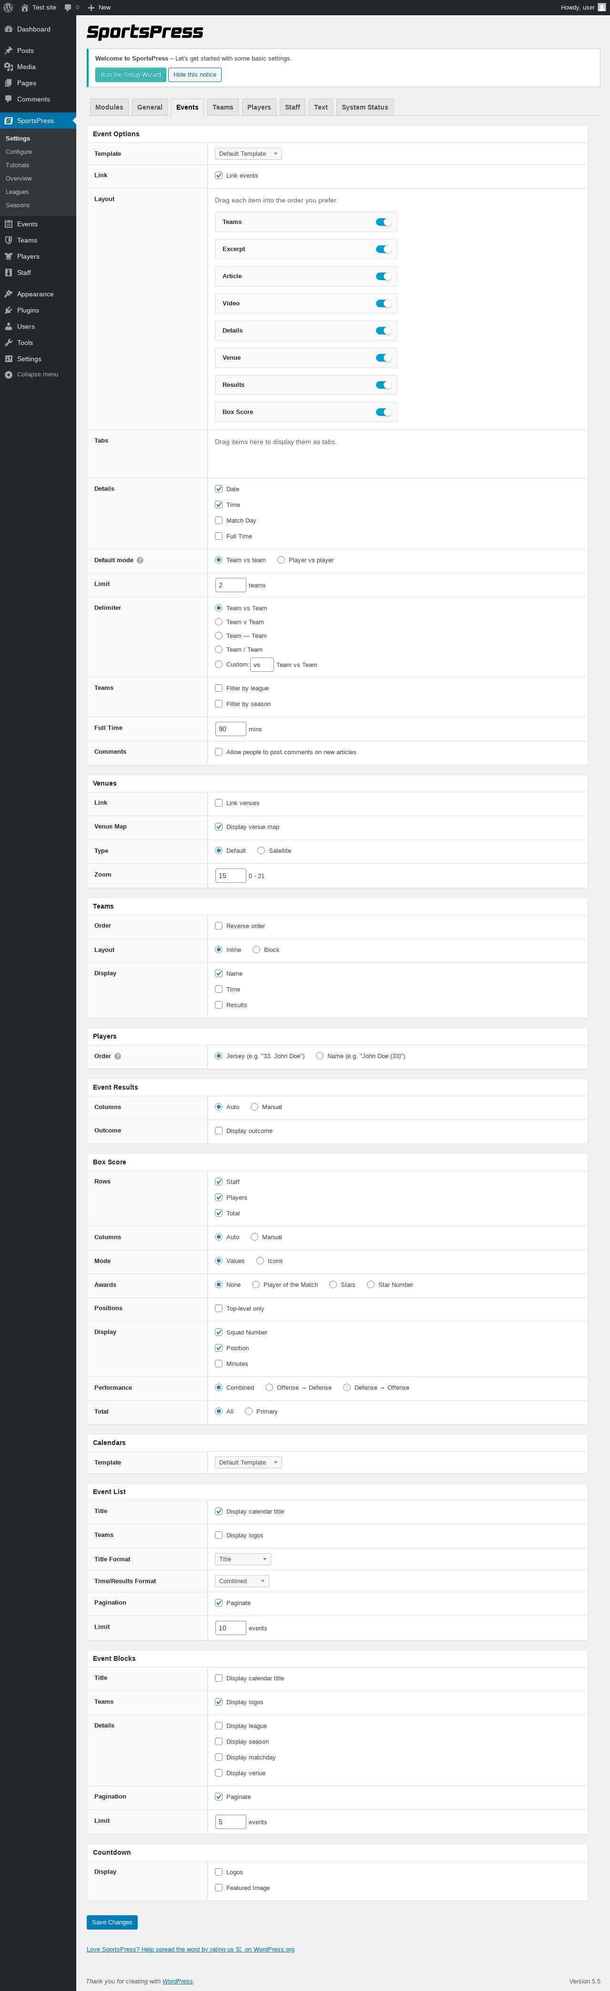The height and width of the screenshot is (1991, 610).
Task: Switch to System Status tab
Action: (x=365, y=107)
